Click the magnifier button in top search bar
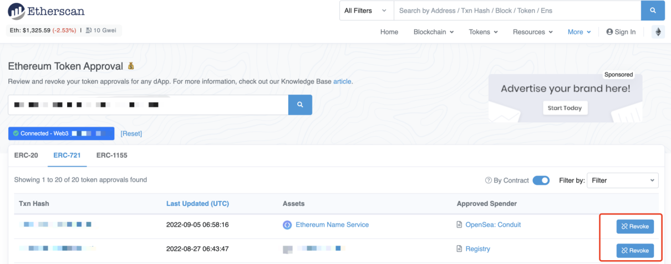Screen dimensions: 671x264 (x=653, y=11)
